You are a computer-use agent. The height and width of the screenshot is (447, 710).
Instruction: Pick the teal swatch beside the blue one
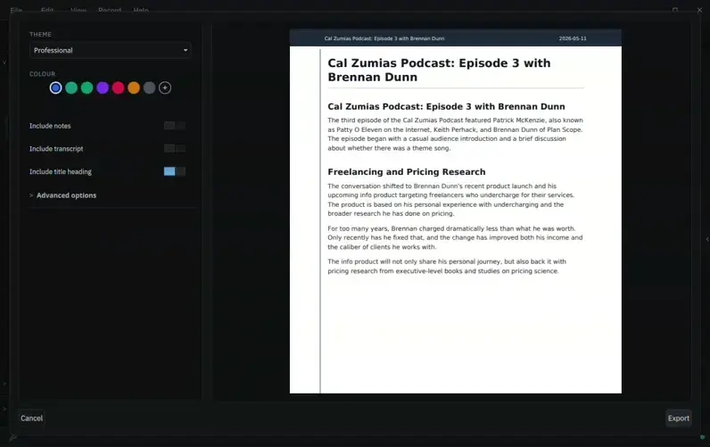click(71, 87)
